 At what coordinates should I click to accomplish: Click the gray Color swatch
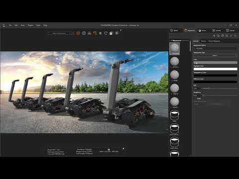(x=216, y=63)
